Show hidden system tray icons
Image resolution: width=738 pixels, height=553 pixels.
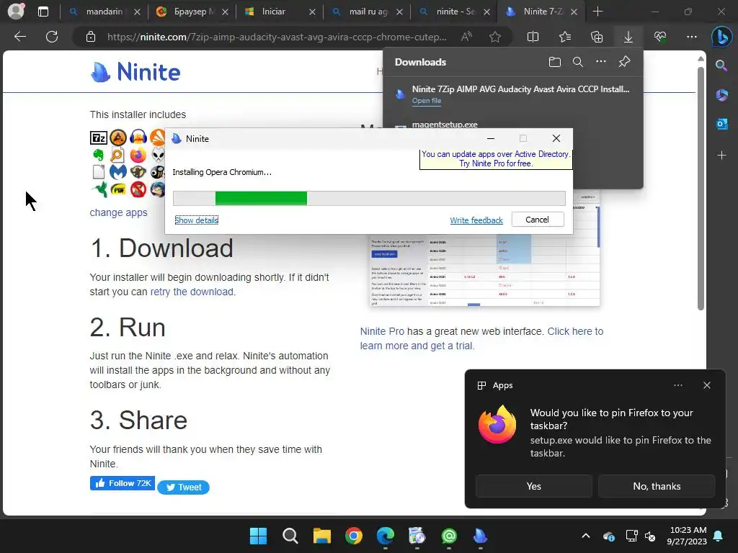pyautogui.click(x=586, y=536)
